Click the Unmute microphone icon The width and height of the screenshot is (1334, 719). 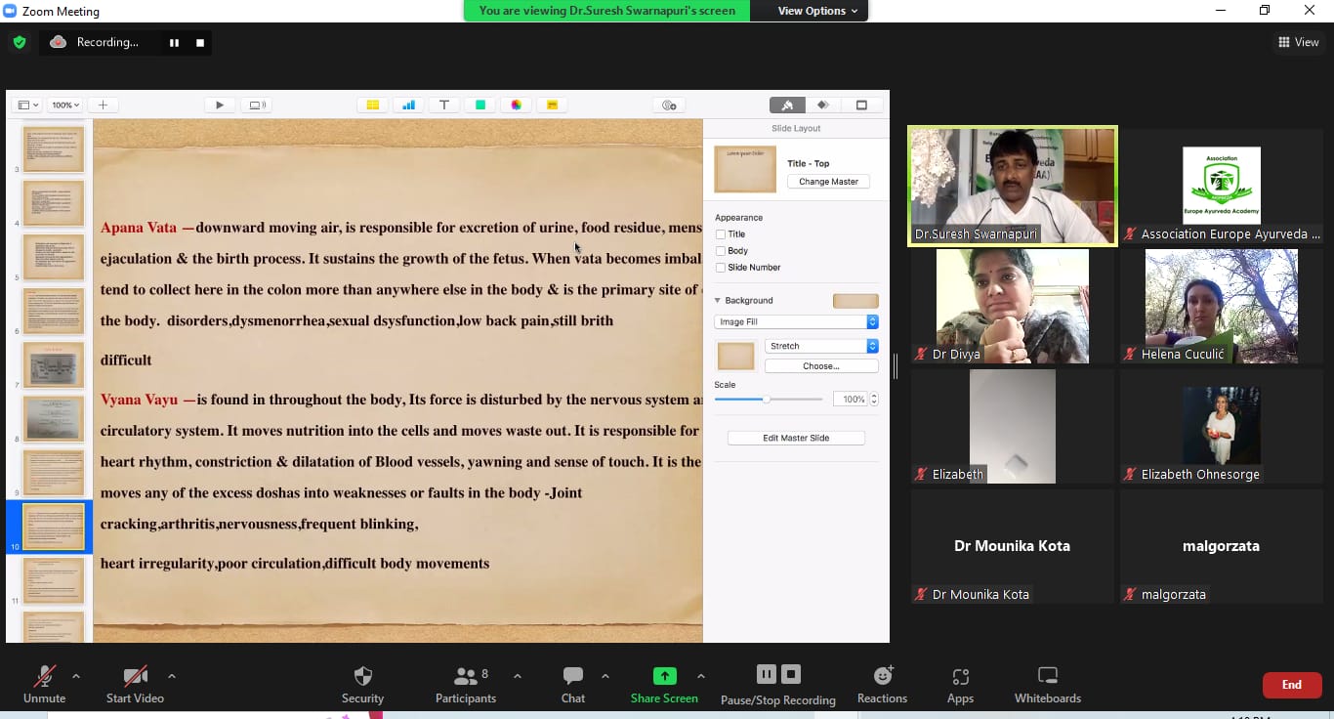coord(44,676)
